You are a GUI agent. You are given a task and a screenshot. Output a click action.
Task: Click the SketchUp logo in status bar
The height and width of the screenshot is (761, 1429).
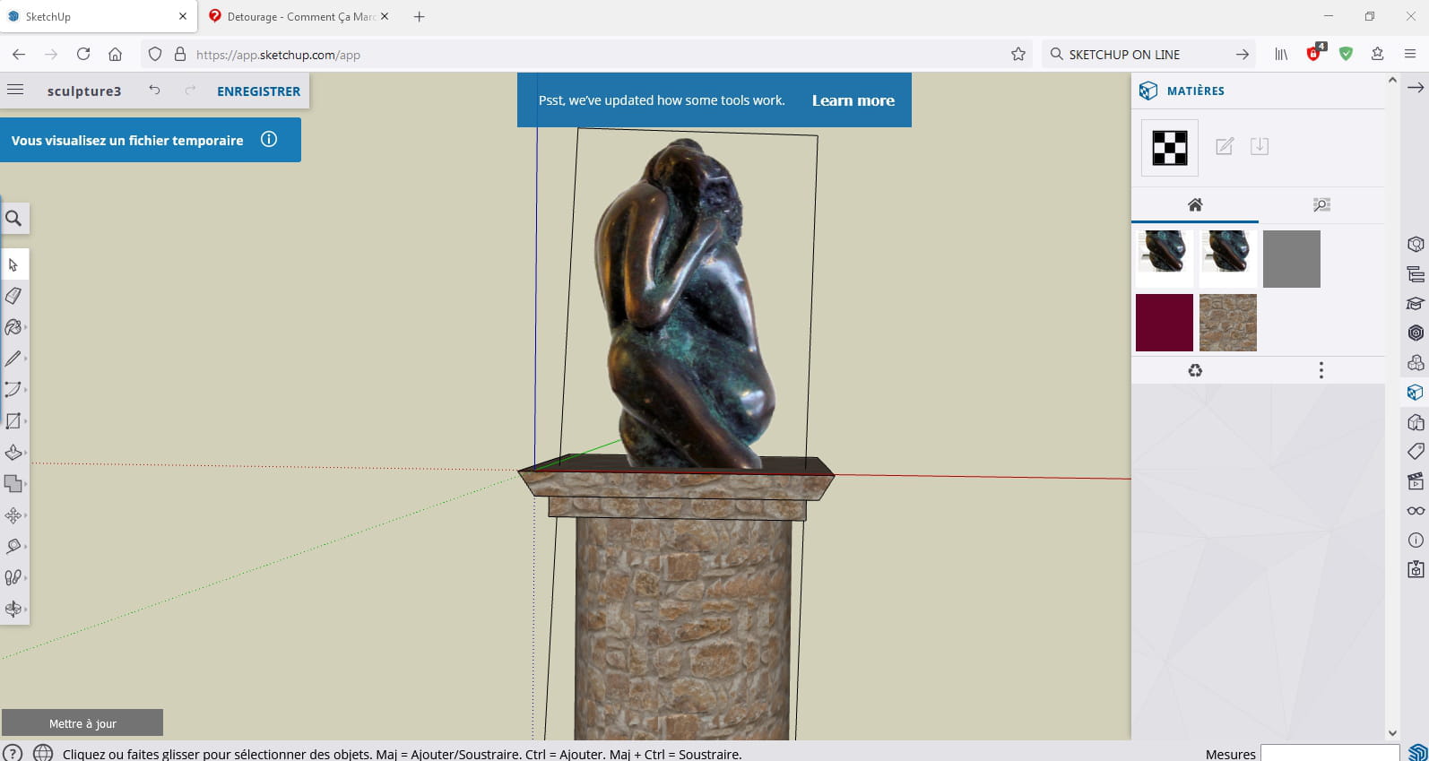point(1416,753)
